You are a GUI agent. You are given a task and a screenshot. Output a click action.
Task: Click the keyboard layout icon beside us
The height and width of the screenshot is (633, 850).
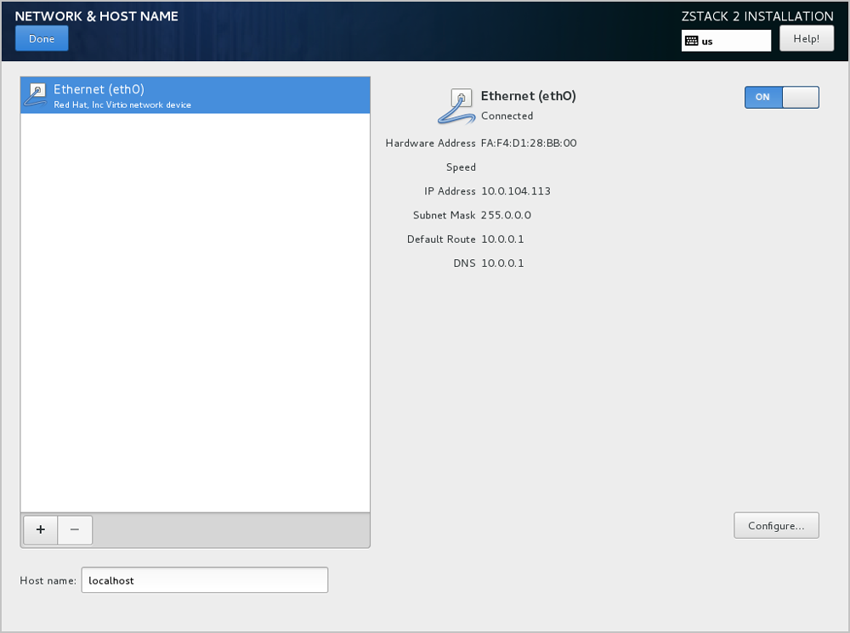point(692,41)
